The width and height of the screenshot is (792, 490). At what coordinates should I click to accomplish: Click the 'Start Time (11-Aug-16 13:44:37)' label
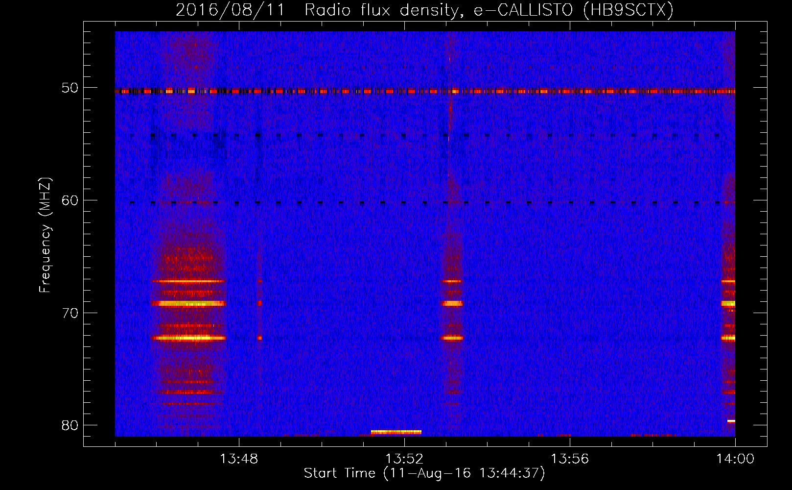point(424,473)
